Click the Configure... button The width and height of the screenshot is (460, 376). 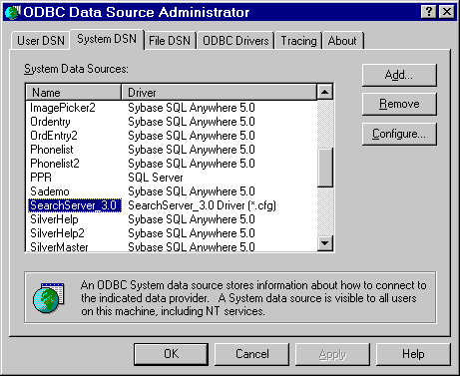tap(399, 134)
